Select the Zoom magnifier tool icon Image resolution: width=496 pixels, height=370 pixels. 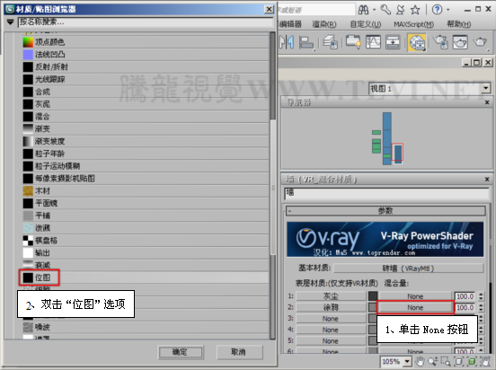coord(432,361)
